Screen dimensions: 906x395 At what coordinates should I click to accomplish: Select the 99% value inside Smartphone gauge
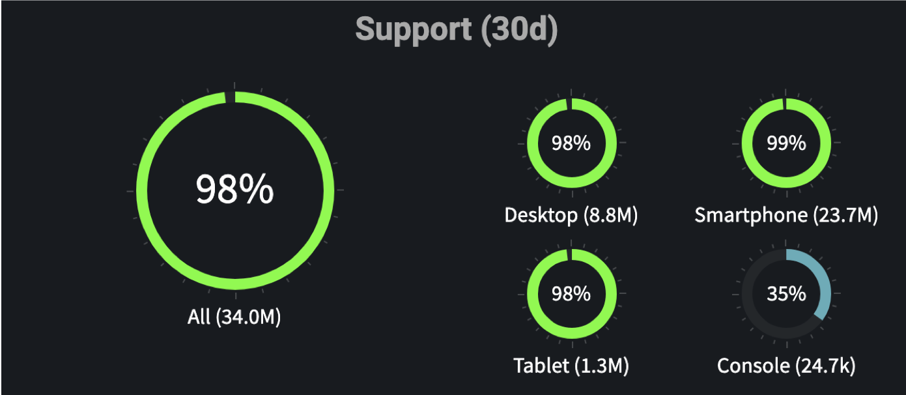coord(786,143)
